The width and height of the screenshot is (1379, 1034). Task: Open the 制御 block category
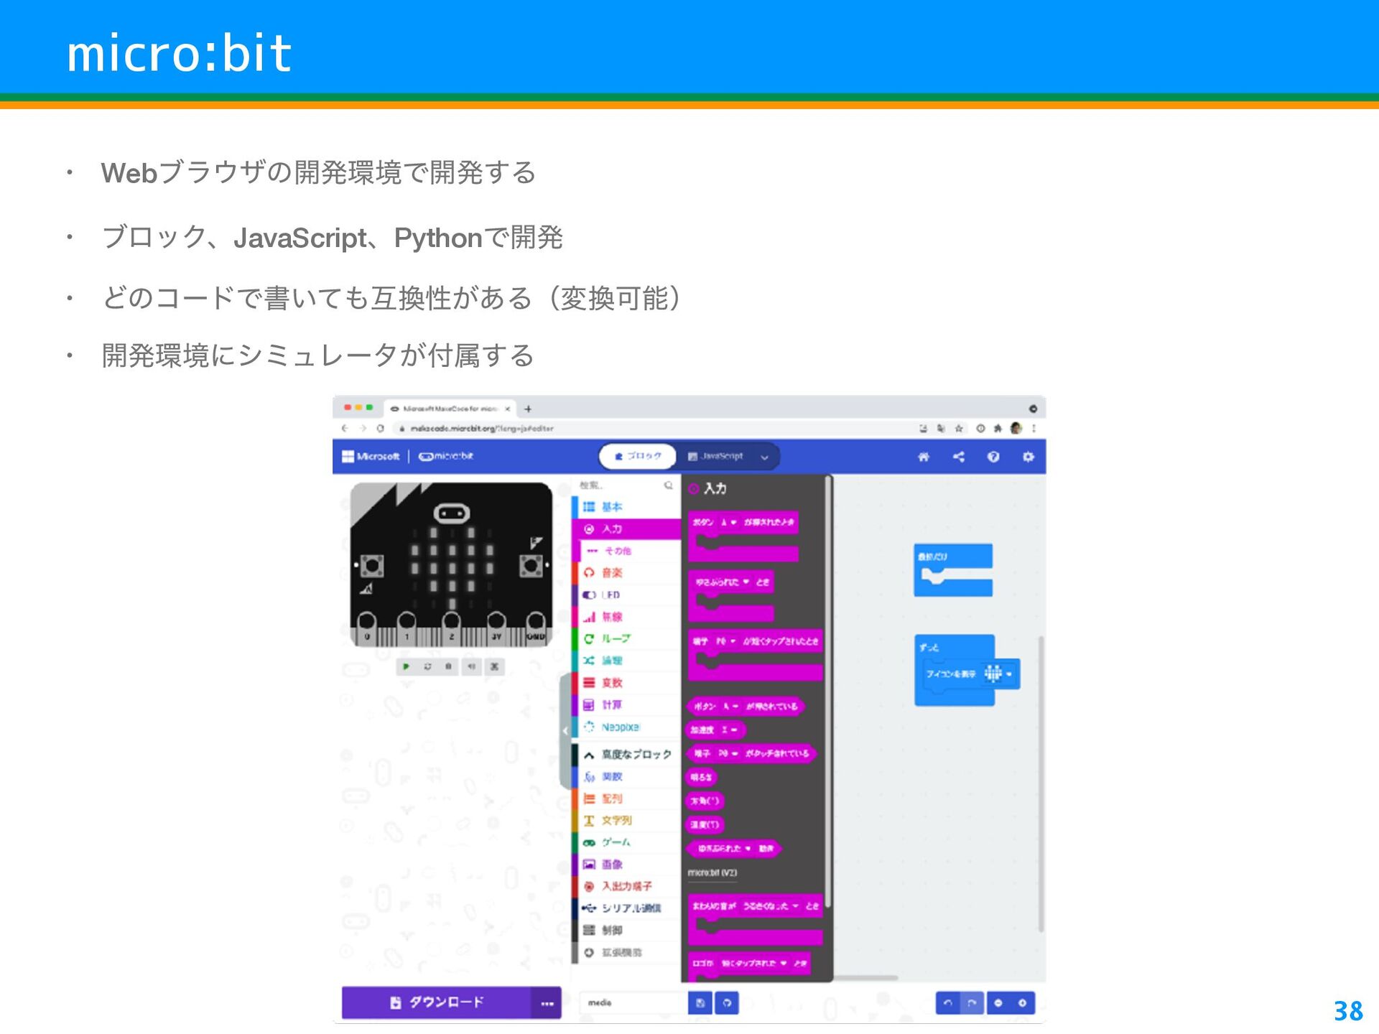pyautogui.click(x=627, y=931)
